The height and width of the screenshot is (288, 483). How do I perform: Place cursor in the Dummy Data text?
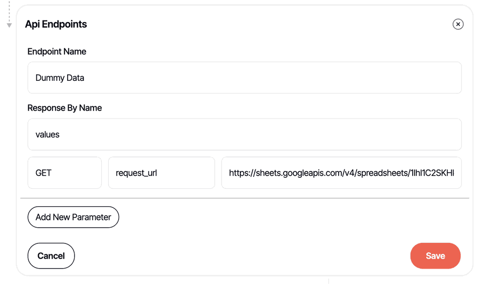click(x=60, y=78)
